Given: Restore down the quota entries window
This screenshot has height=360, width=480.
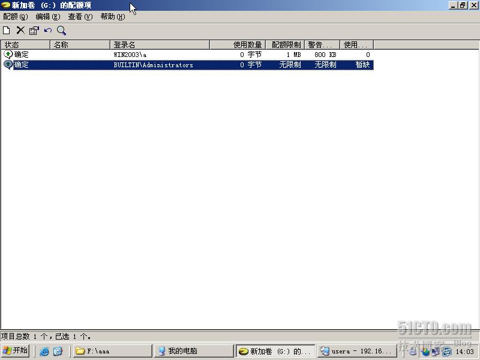Looking at the screenshot, I should pyautogui.click(x=463, y=5).
